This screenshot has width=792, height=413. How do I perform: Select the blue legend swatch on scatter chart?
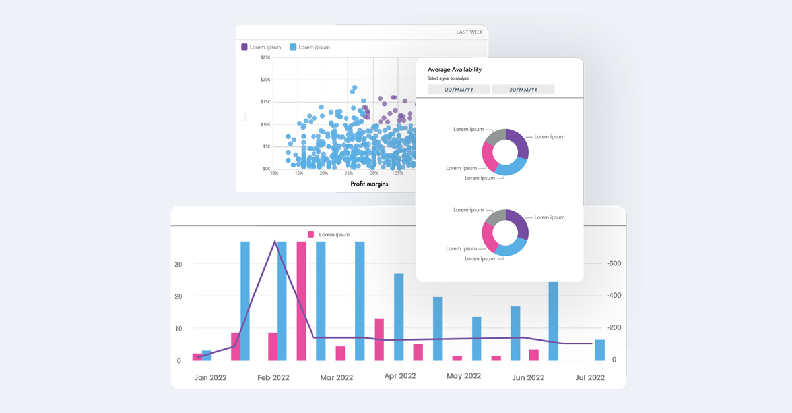point(294,47)
